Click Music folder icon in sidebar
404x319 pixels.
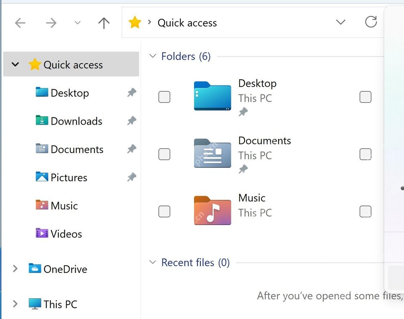tap(42, 205)
